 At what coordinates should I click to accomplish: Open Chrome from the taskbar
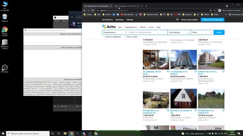(71, 133)
